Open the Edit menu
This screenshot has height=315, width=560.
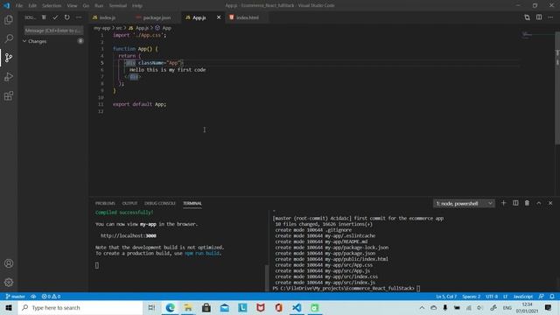coord(32,6)
